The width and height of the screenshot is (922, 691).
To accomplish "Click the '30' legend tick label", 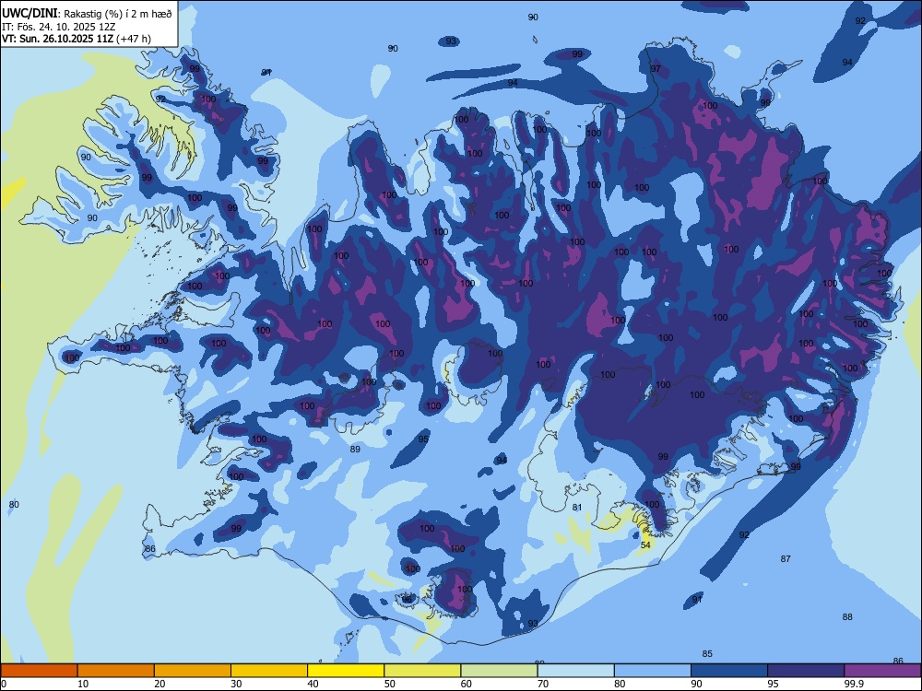I will [x=236, y=684].
